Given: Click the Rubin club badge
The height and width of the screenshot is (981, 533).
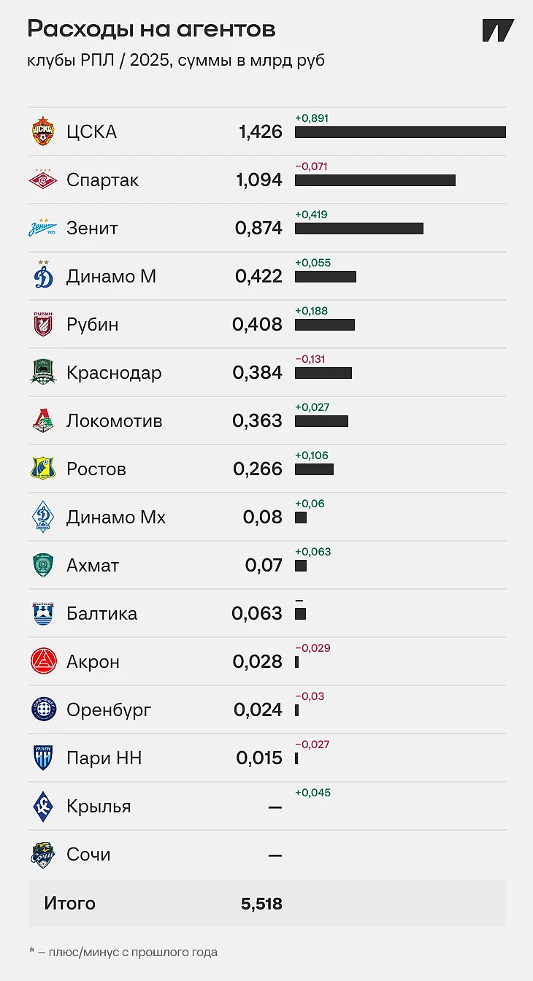Looking at the screenshot, I should pos(43,324).
